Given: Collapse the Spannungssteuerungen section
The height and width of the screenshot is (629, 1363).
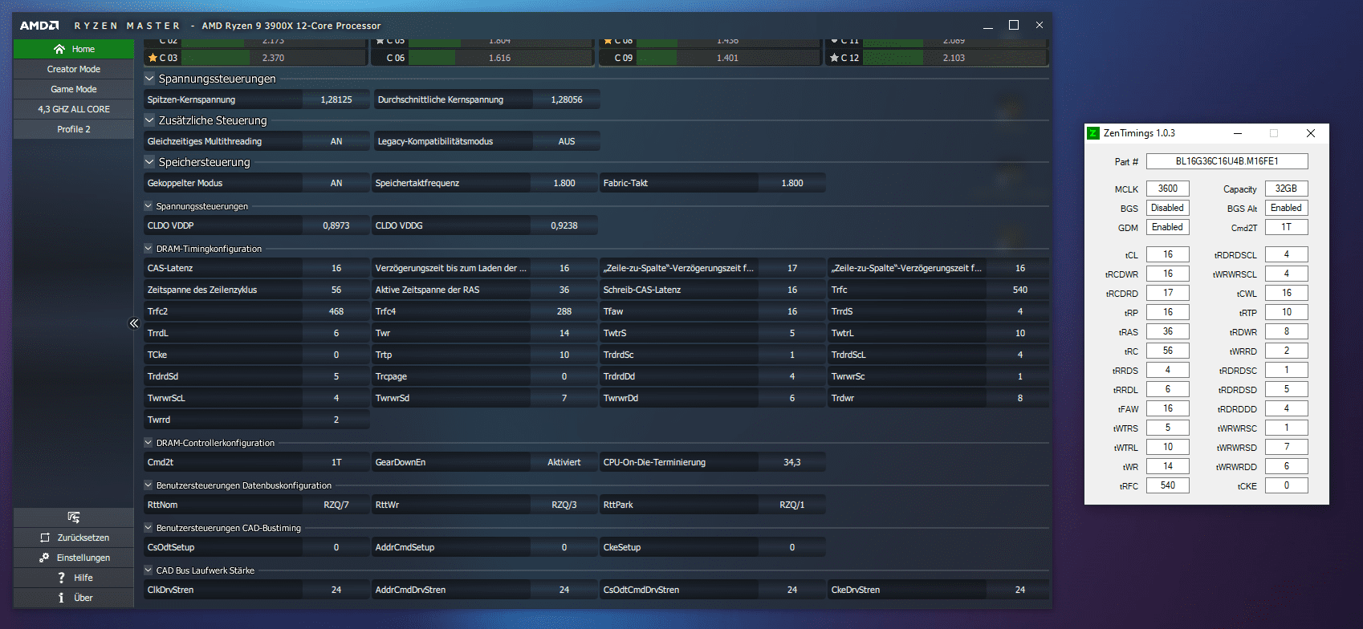Looking at the screenshot, I should (149, 79).
